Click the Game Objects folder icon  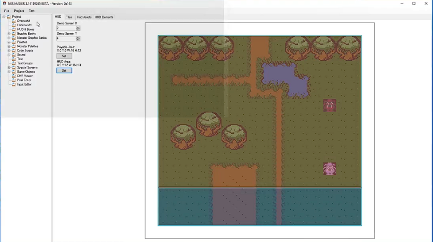(x=14, y=72)
